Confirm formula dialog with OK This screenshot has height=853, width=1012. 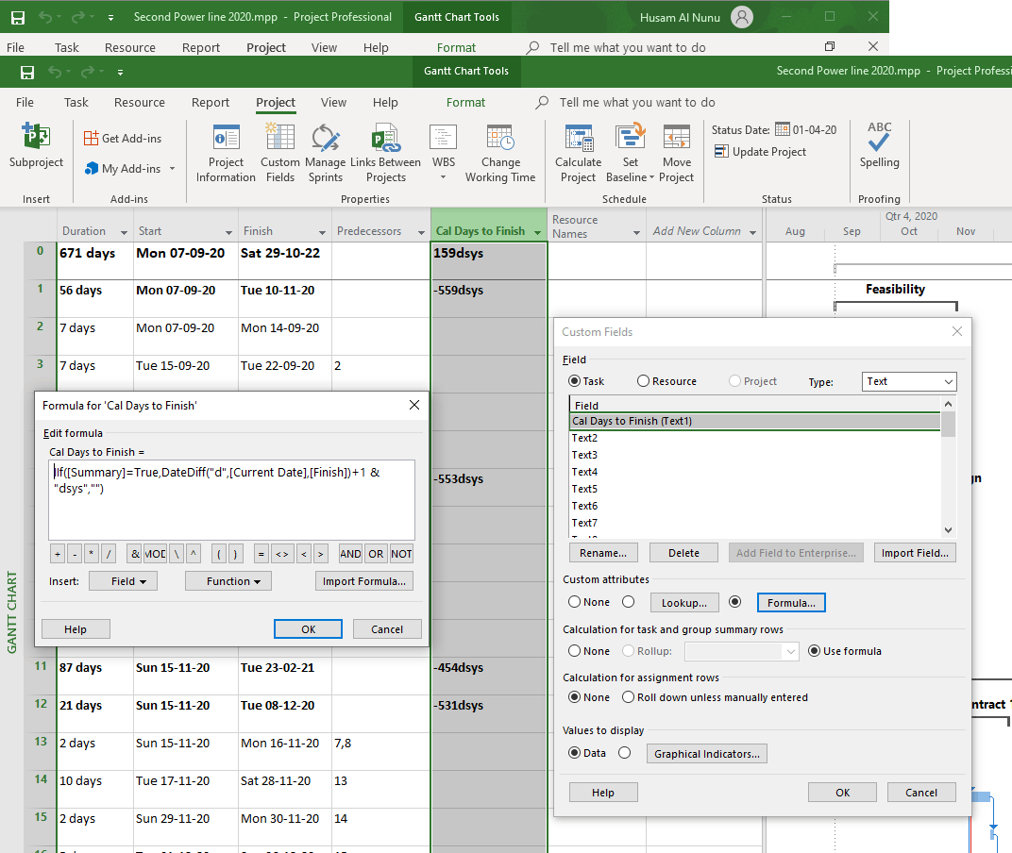coord(309,629)
